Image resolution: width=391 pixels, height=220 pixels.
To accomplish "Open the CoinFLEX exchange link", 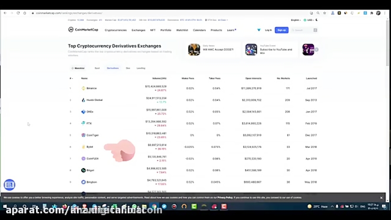I will click(x=93, y=159).
